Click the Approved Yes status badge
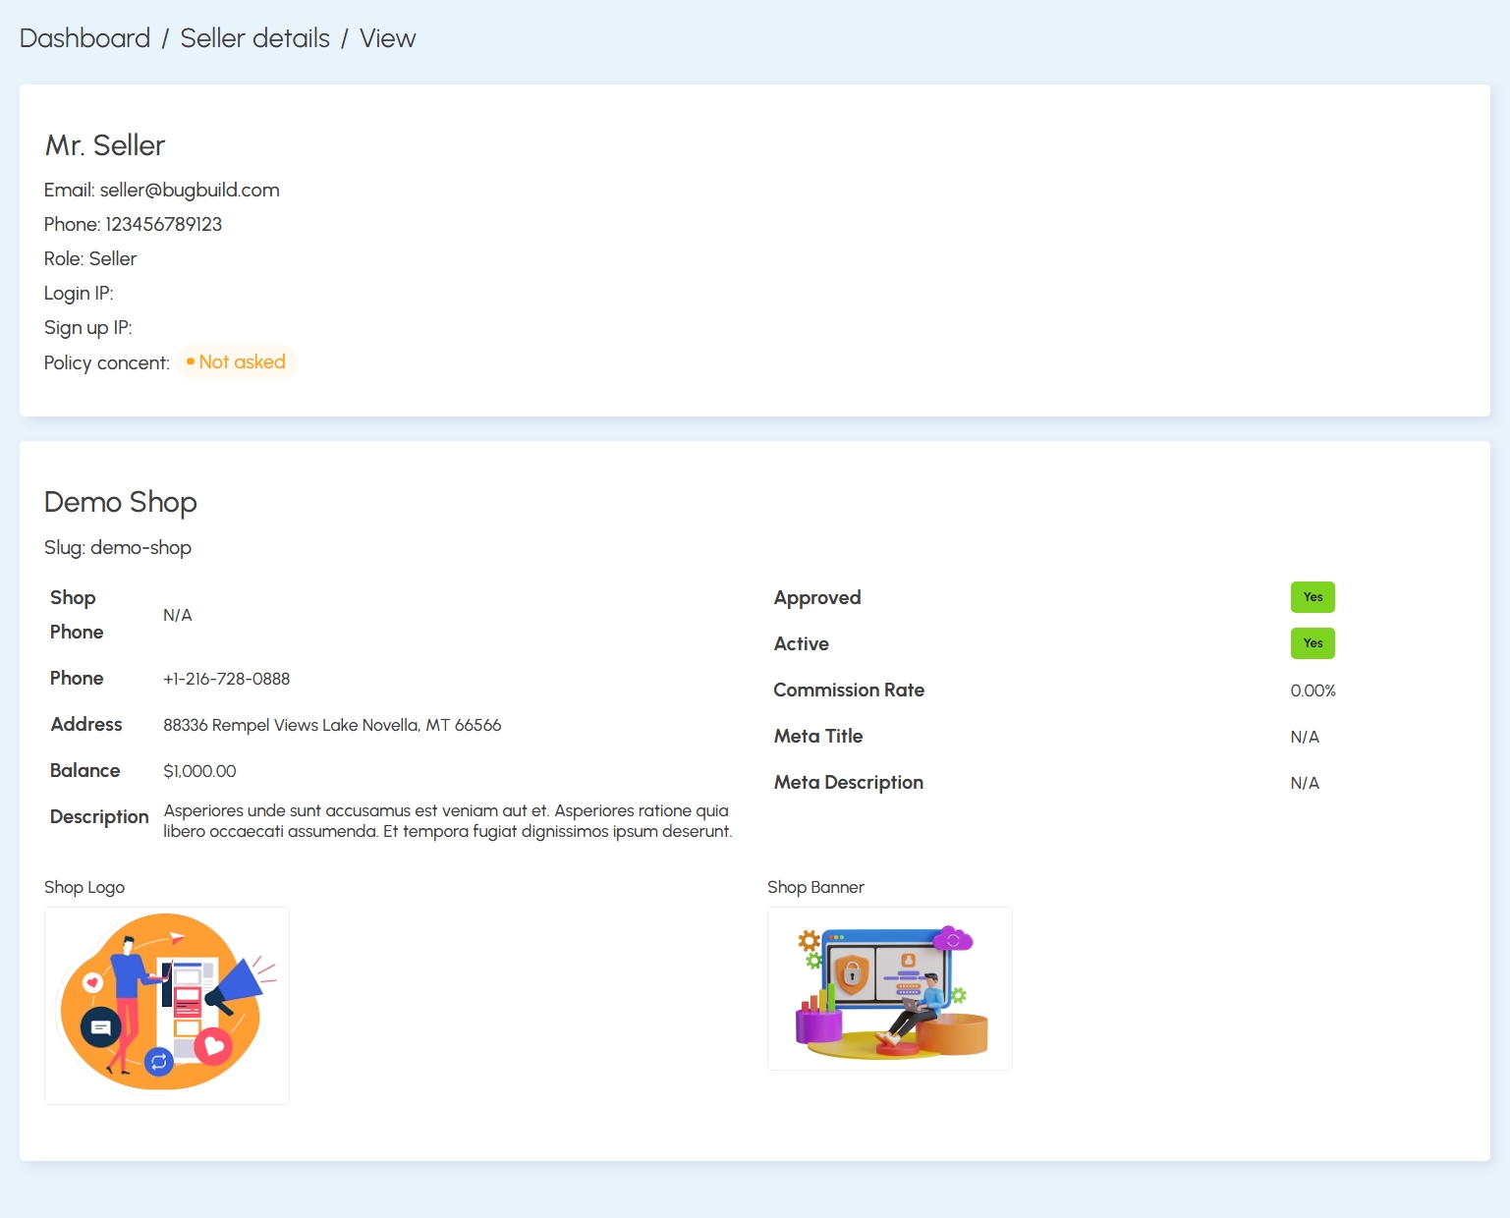This screenshot has width=1510, height=1218. tap(1313, 597)
